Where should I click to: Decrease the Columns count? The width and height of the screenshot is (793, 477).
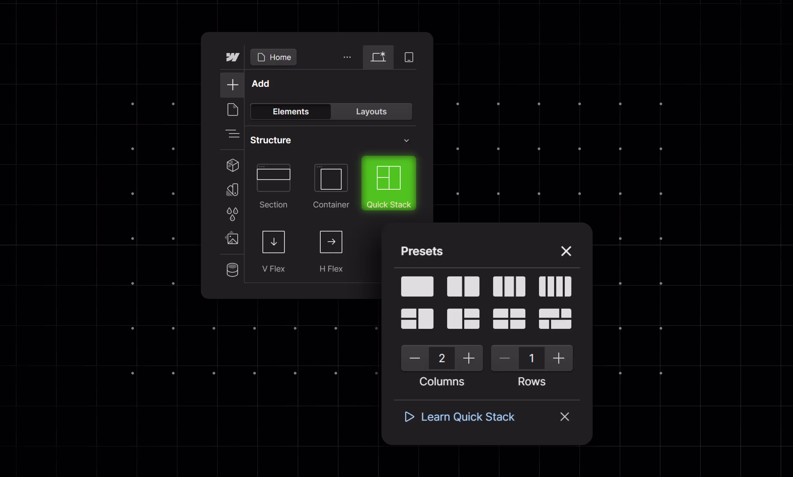click(415, 358)
